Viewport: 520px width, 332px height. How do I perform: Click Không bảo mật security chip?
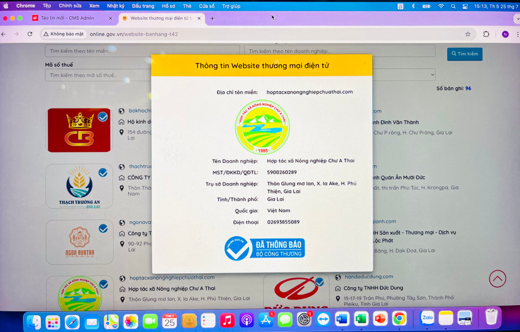(x=64, y=34)
